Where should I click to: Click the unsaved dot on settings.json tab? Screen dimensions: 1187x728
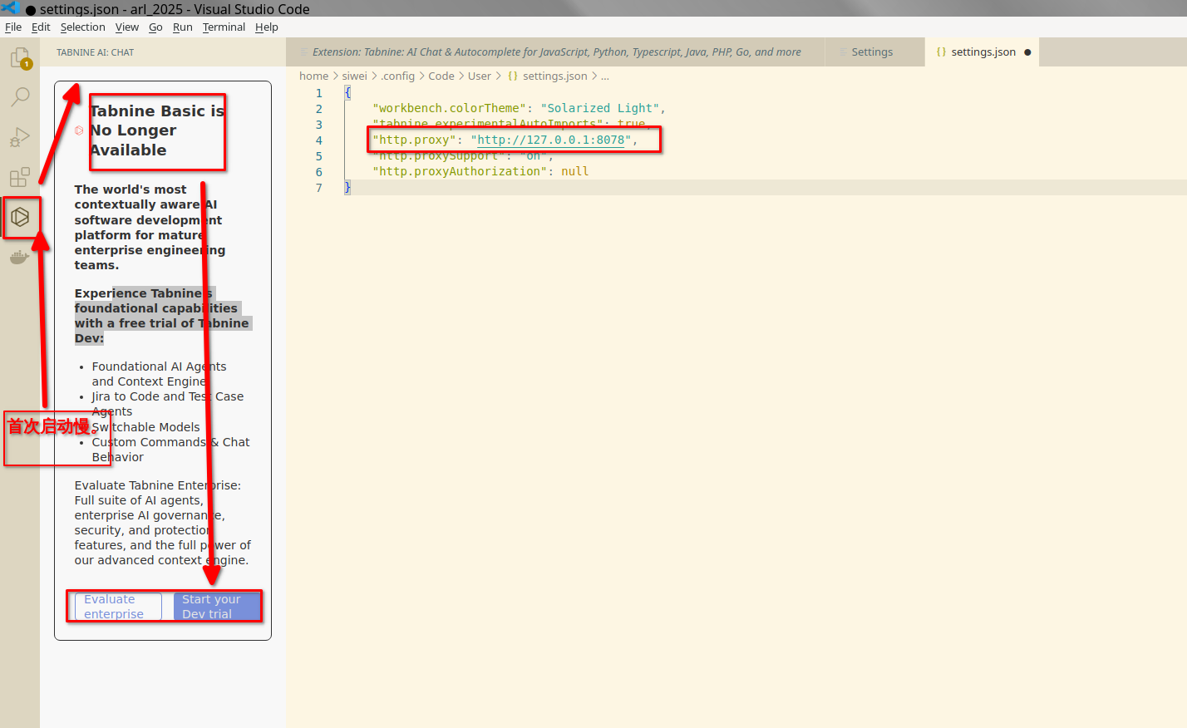point(1027,52)
